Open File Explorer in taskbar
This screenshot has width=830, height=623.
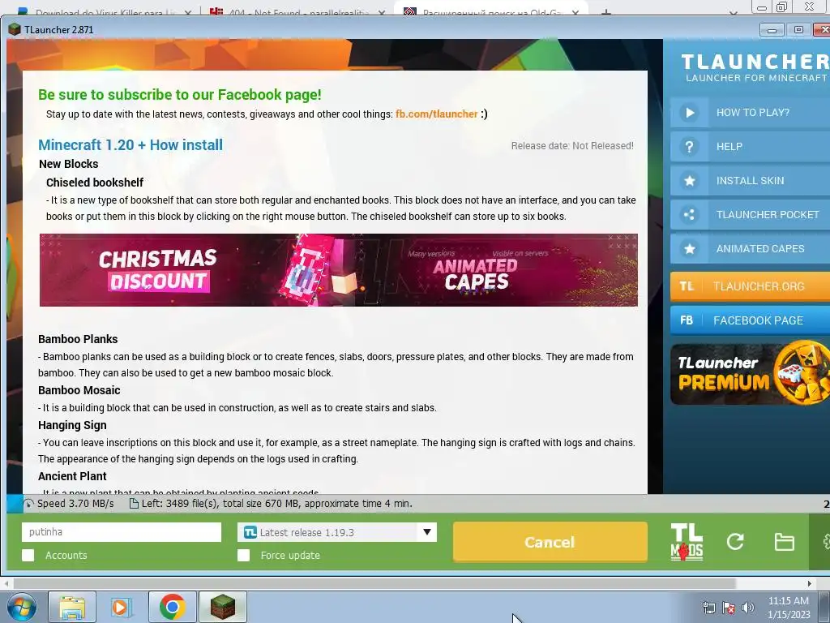coord(72,607)
